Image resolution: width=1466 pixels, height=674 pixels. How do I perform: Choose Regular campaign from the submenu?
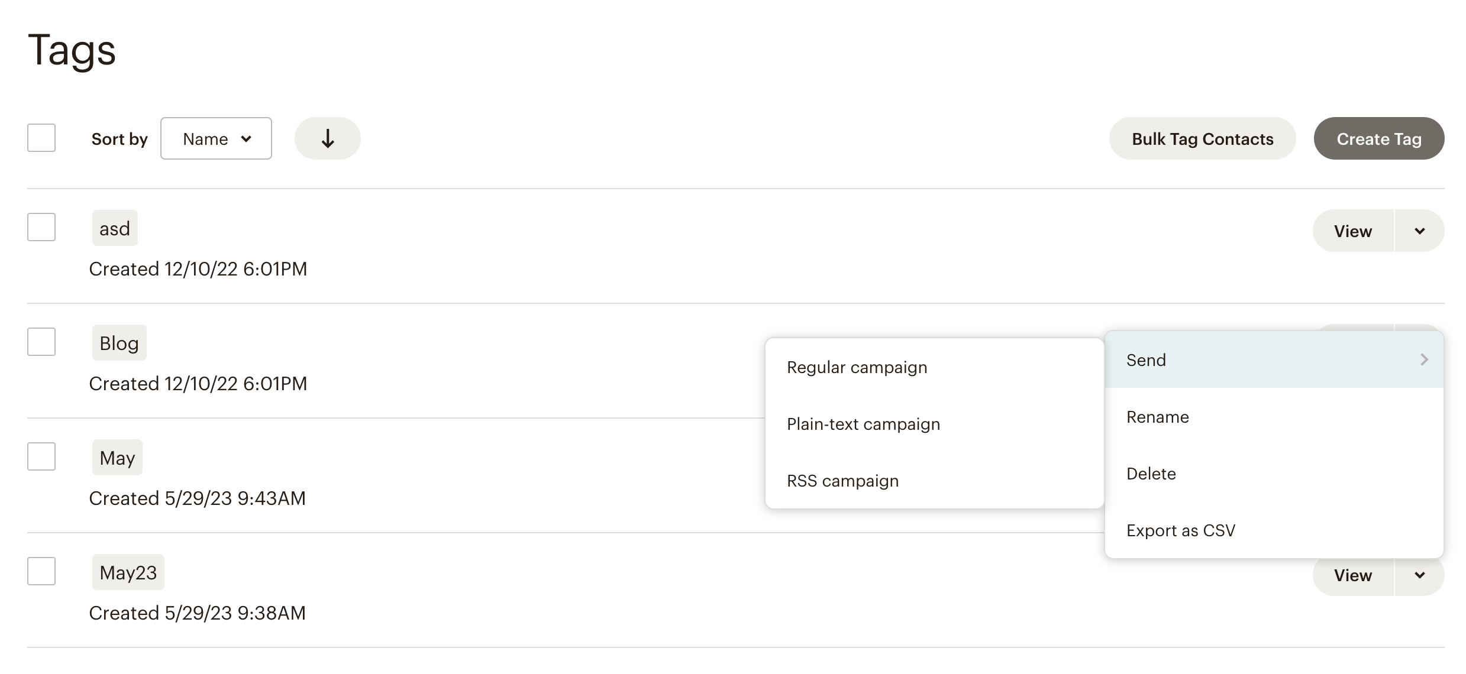(x=857, y=367)
